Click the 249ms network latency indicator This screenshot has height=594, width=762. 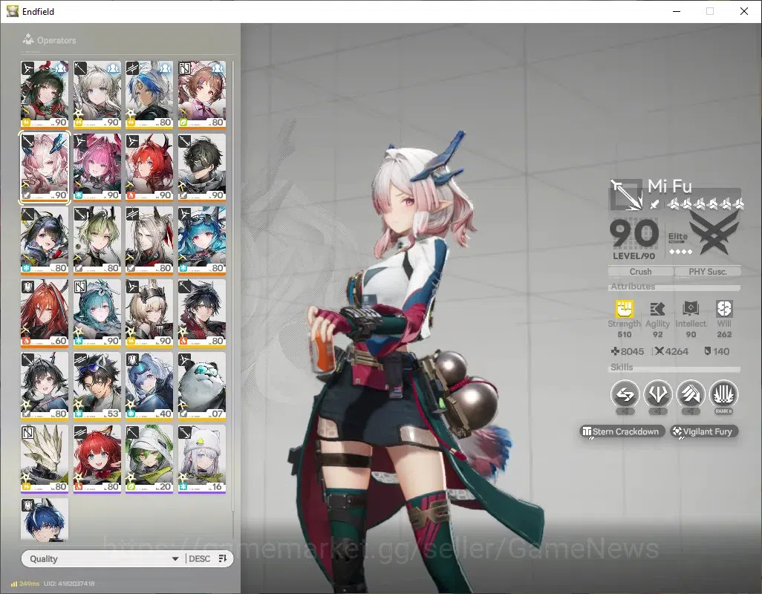coord(25,584)
